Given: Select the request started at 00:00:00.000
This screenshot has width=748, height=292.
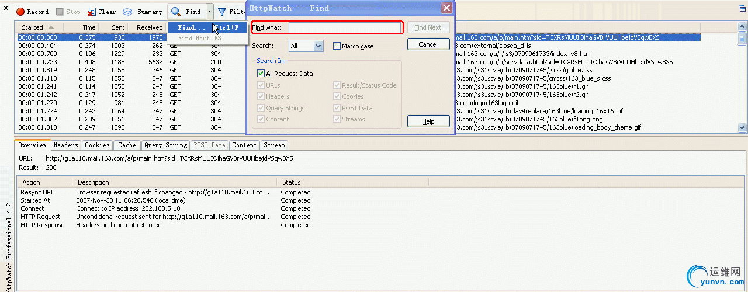Looking at the screenshot, I should [x=376, y=37].
